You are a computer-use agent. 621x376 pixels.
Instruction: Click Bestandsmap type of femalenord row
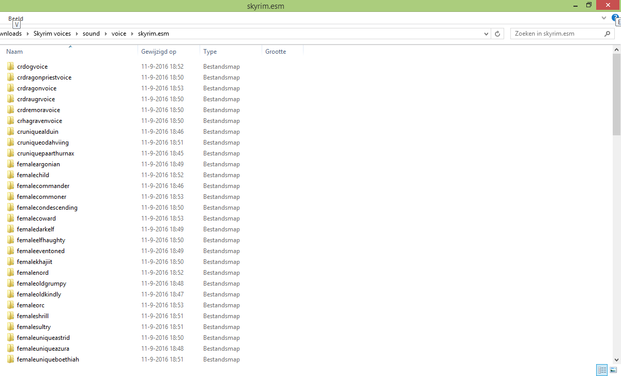[221, 273]
